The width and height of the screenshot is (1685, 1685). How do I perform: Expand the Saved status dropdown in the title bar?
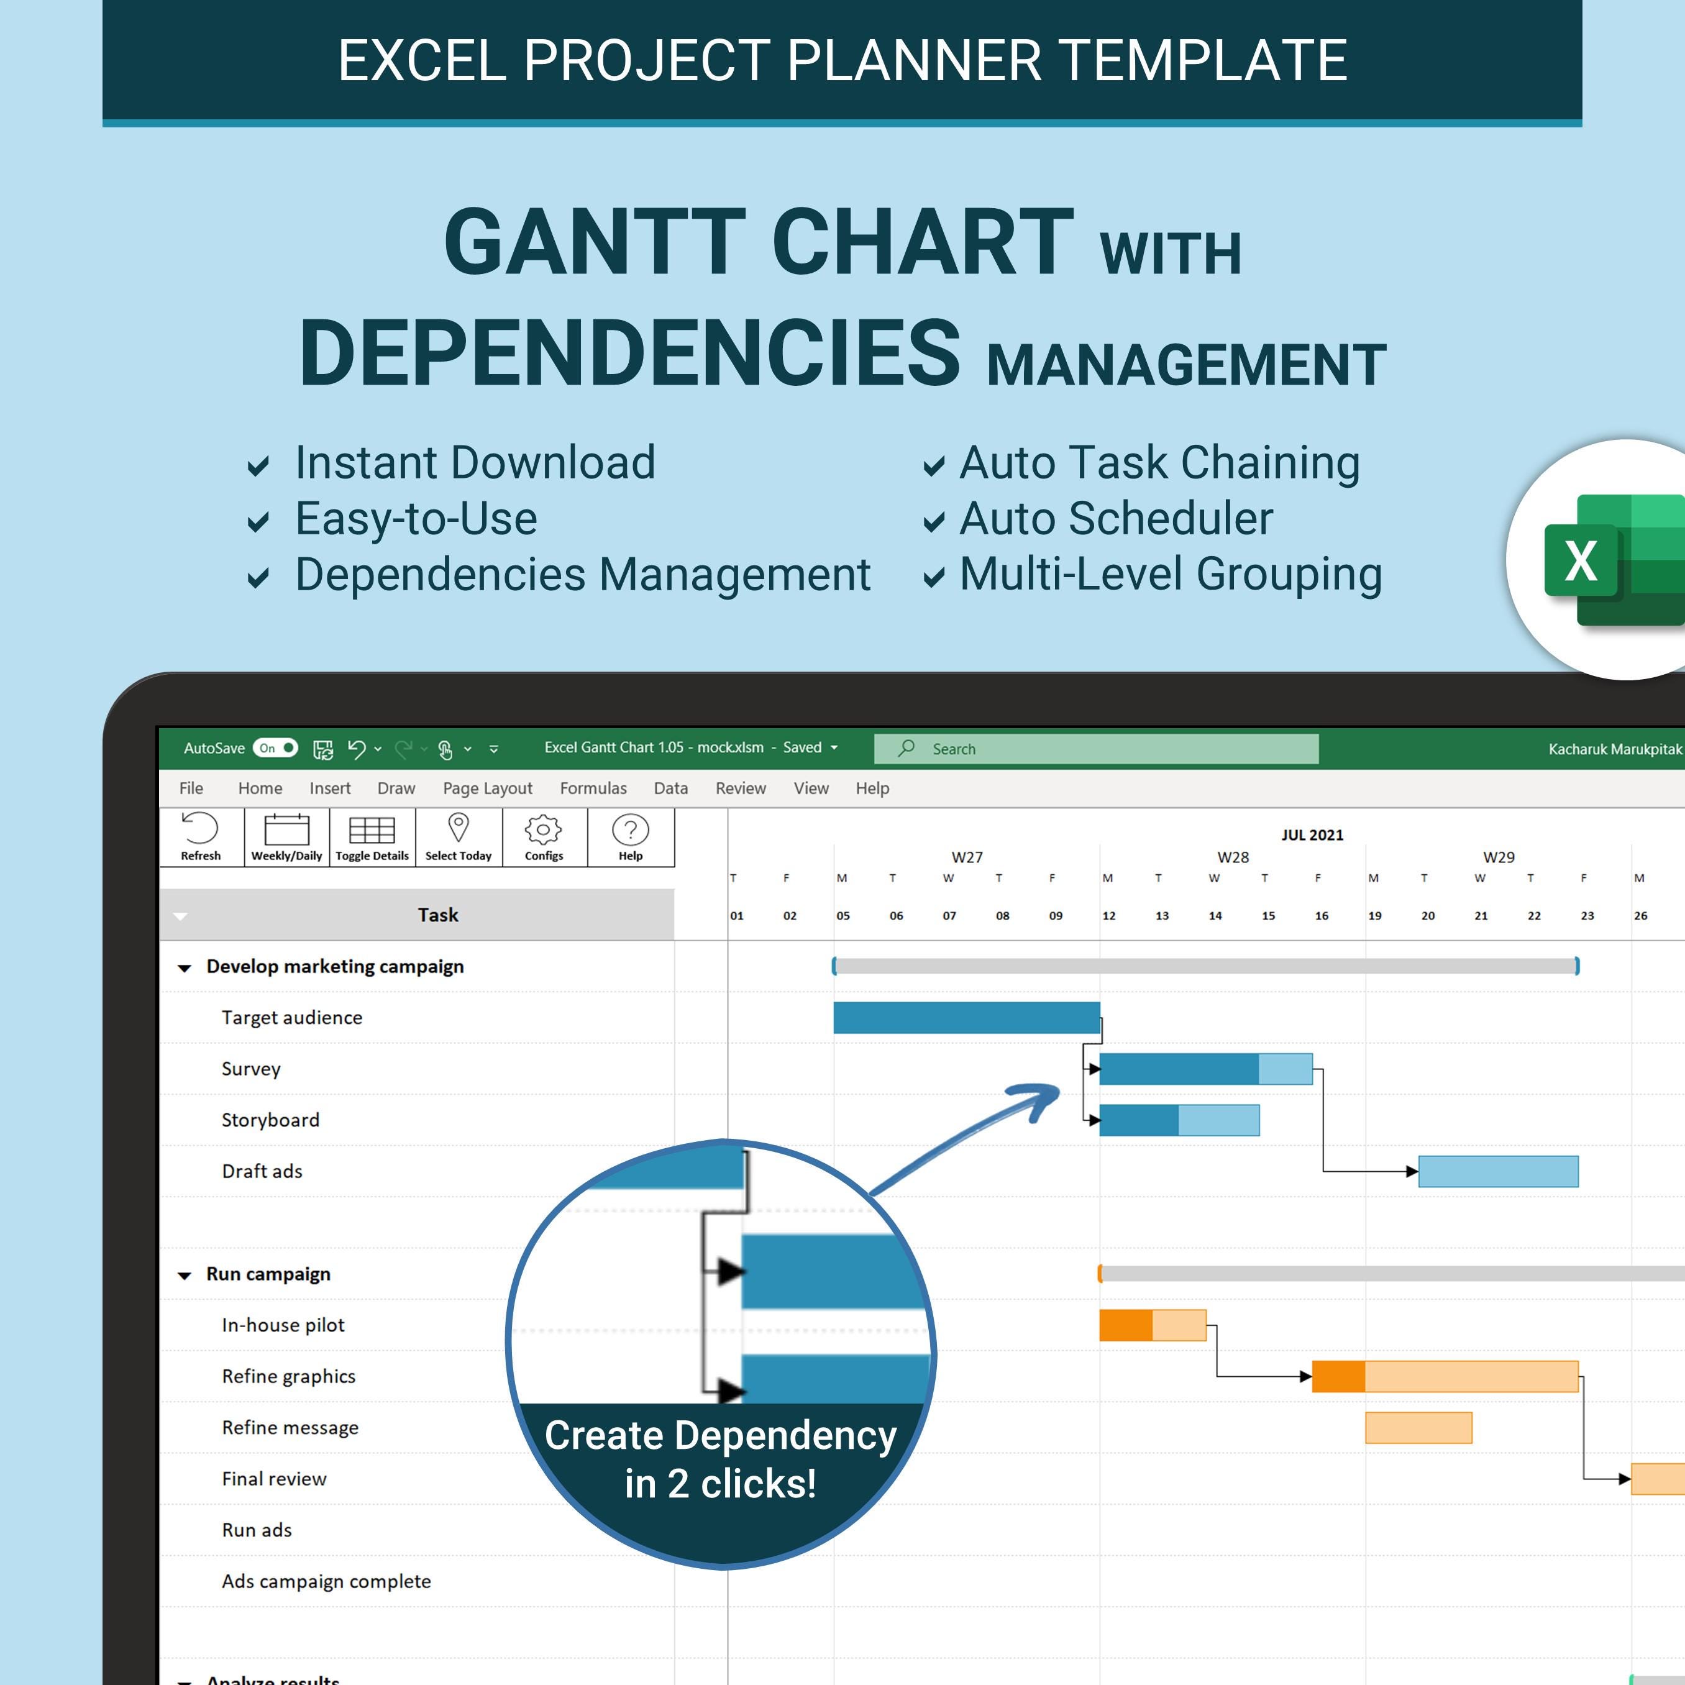click(834, 748)
